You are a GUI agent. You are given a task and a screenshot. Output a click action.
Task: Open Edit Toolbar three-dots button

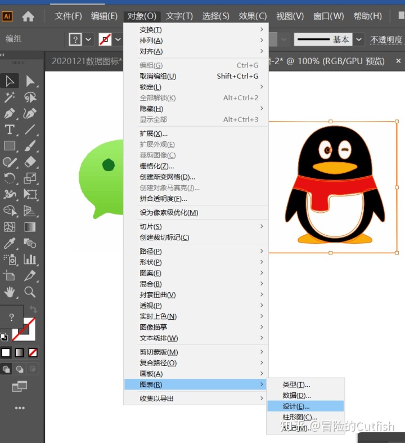click(x=20, y=408)
